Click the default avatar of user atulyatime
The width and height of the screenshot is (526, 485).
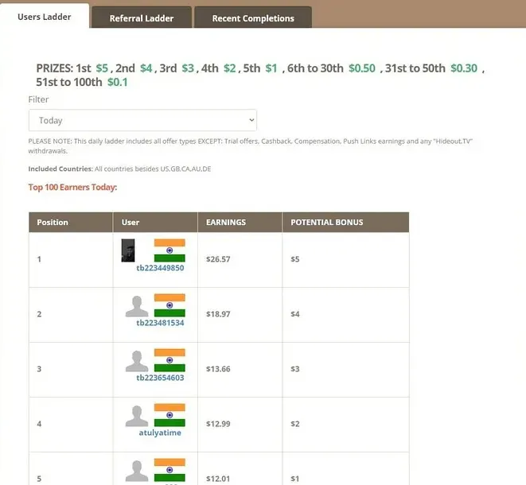click(x=137, y=416)
